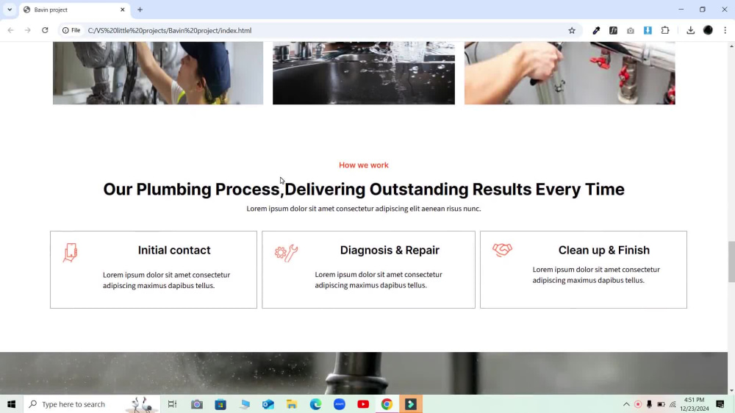Open the network Wi-Fi tray icon

point(673,404)
